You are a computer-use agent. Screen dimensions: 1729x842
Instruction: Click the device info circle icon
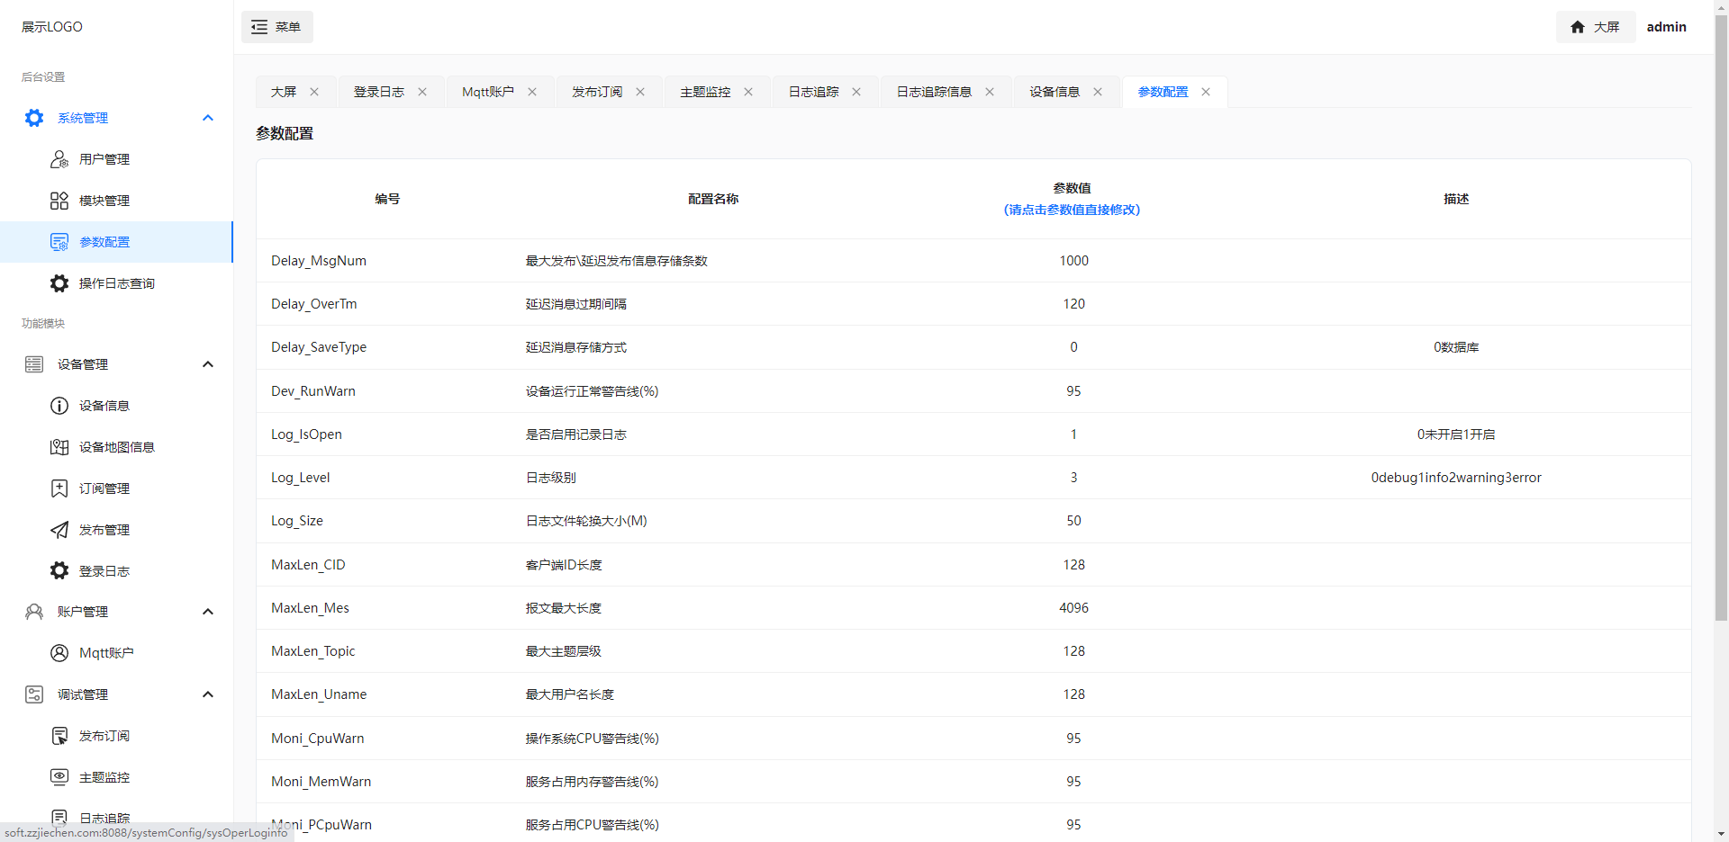(x=59, y=406)
